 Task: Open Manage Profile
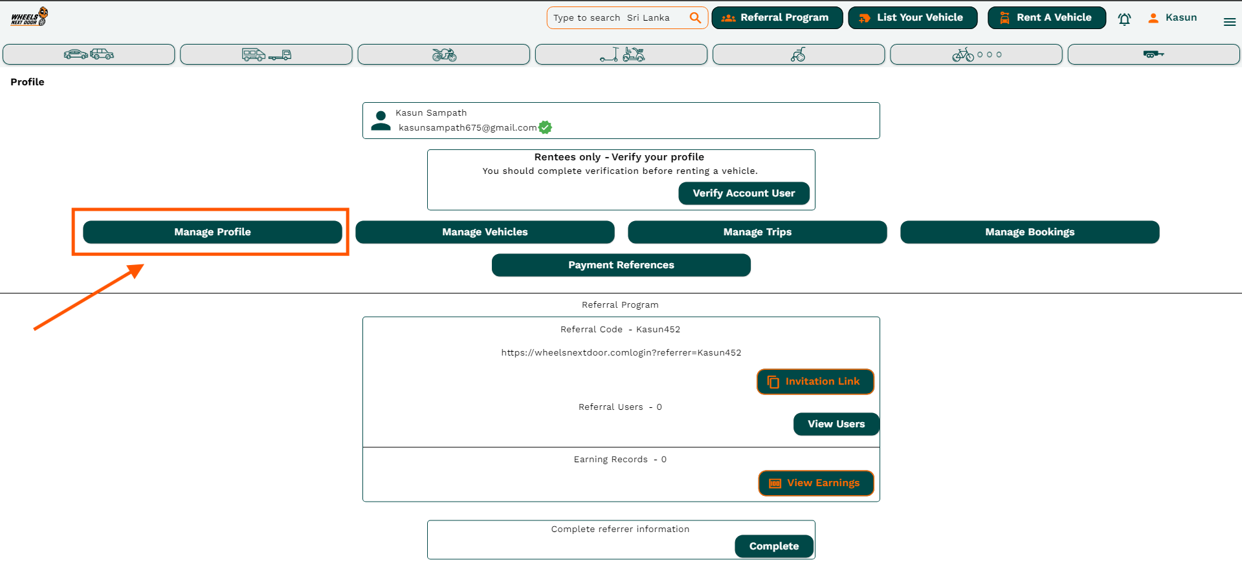(x=212, y=232)
